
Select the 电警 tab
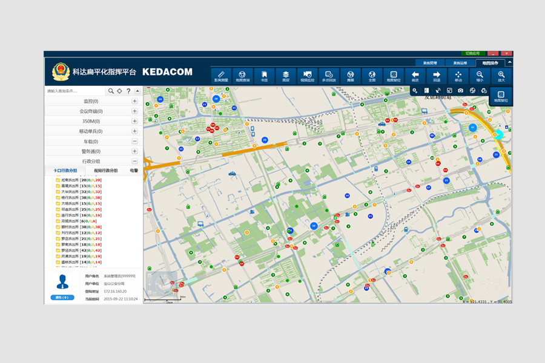(134, 171)
